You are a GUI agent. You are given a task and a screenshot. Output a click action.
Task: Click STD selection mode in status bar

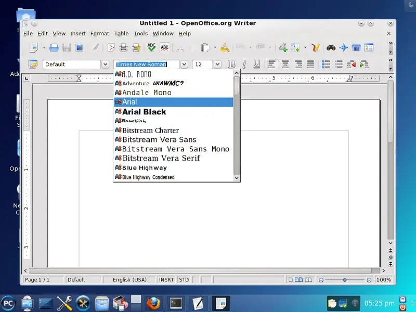click(184, 280)
